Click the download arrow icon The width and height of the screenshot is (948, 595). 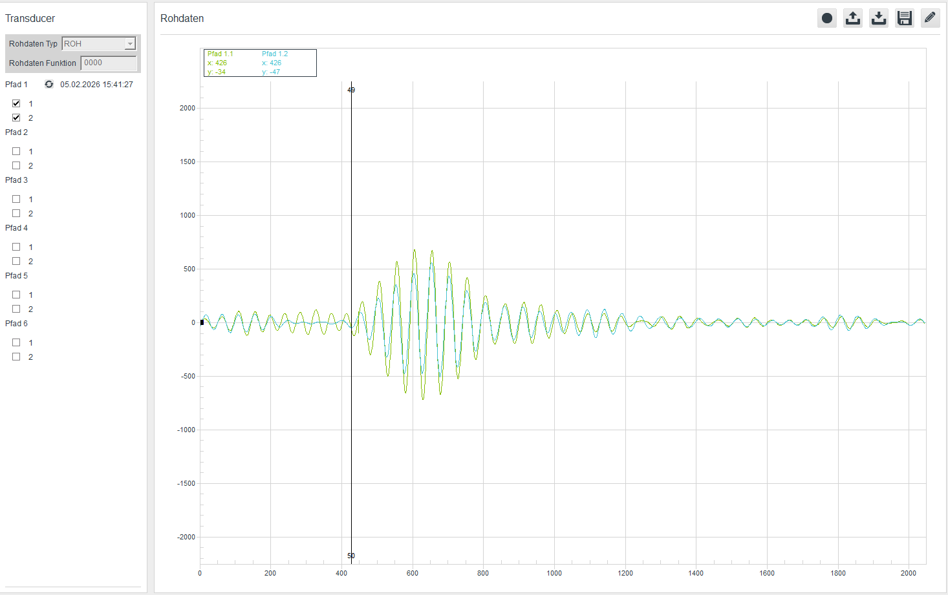click(x=878, y=18)
